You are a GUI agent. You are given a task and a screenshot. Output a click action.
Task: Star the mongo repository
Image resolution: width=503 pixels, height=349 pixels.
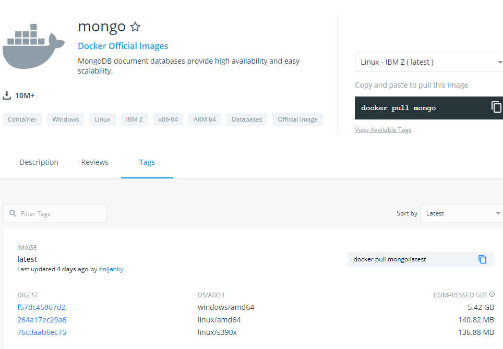click(135, 27)
